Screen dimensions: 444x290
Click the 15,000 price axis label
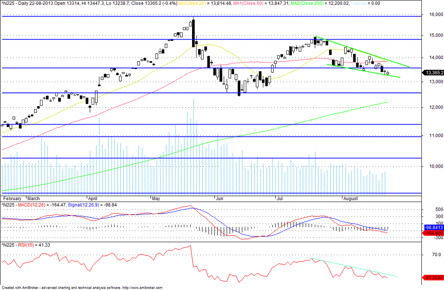tap(436, 36)
